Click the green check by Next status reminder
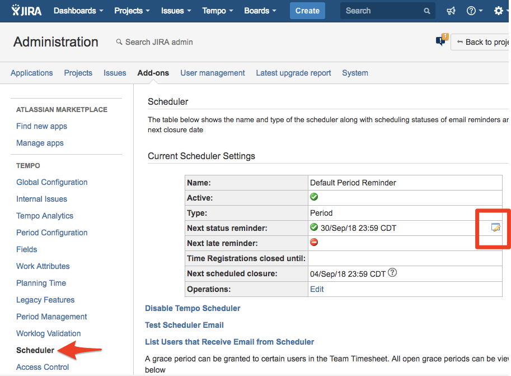Image resolution: width=511 pixels, height=376 pixels. (314, 227)
